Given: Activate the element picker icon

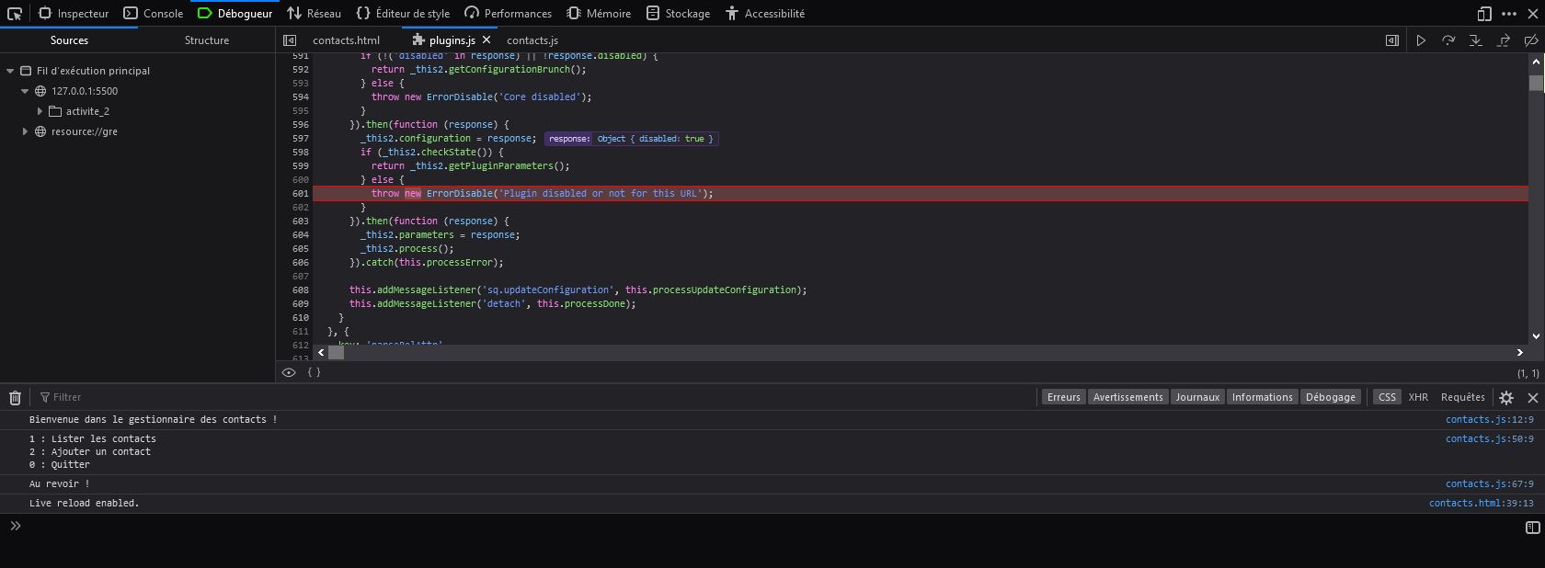Looking at the screenshot, I should point(15,14).
